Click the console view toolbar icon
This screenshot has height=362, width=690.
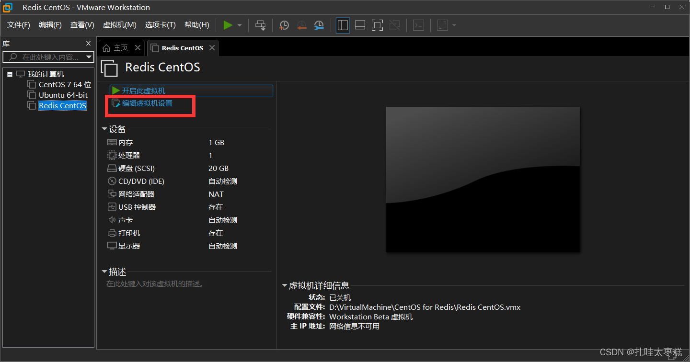(418, 25)
